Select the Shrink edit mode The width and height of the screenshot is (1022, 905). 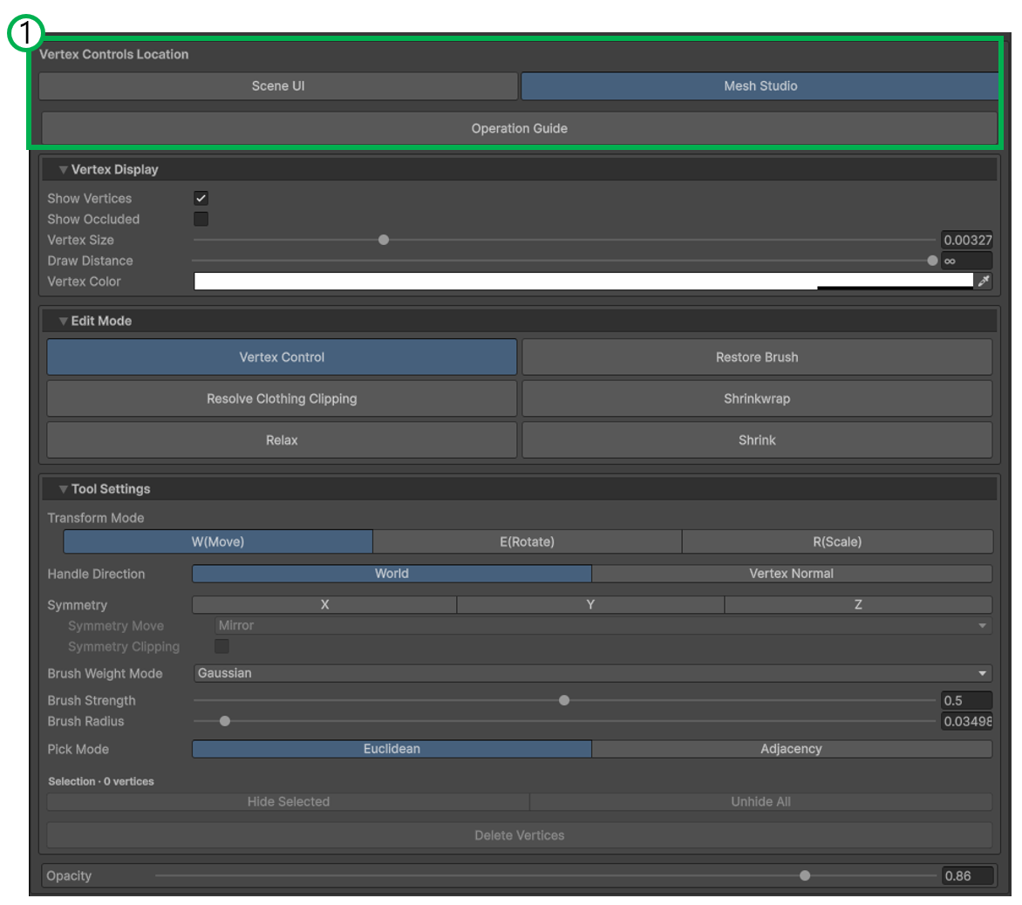click(x=758, y=440)
